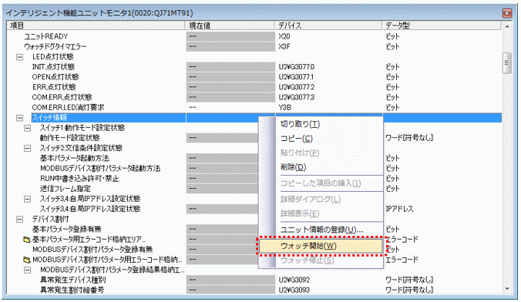This screenshot has height=302, width=521.
Task: Click device cell U2¥G3077.0
Action: click(297, 67)
